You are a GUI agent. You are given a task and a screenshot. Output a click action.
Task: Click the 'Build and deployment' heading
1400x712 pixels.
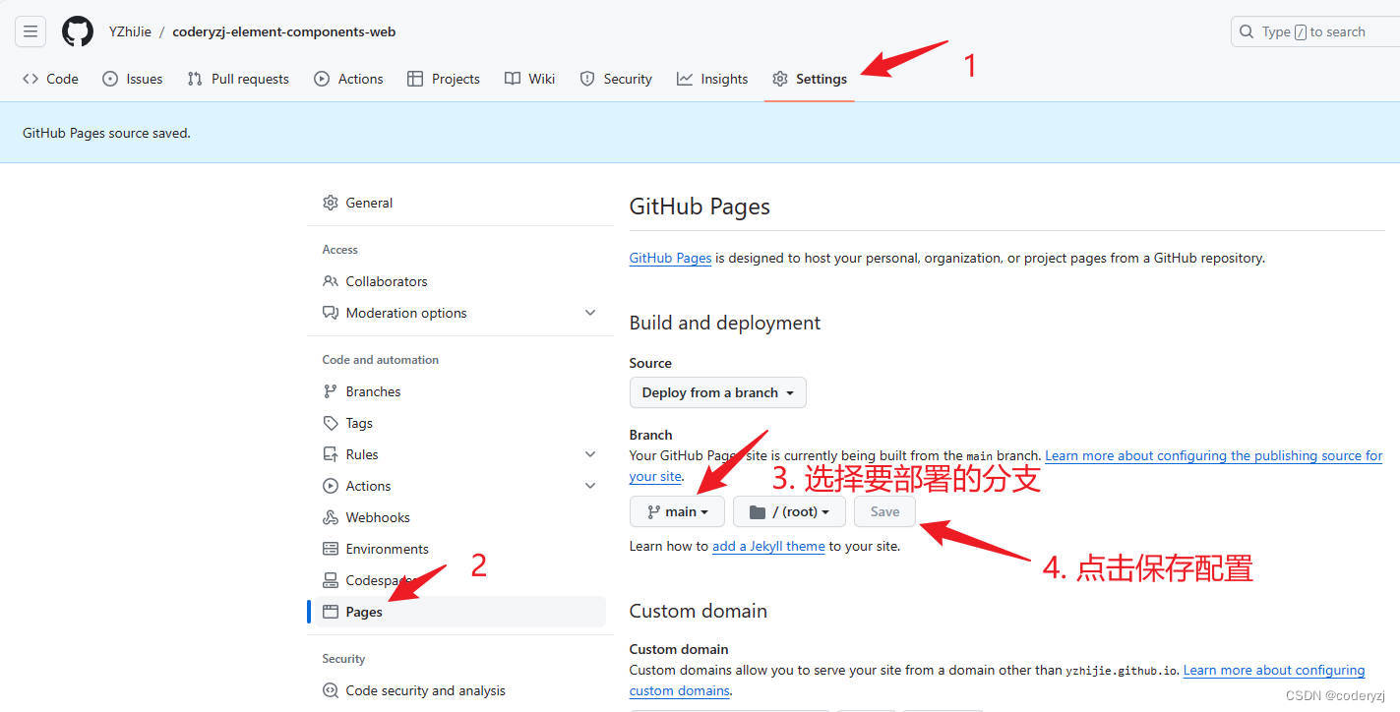[x=725, y=323]
